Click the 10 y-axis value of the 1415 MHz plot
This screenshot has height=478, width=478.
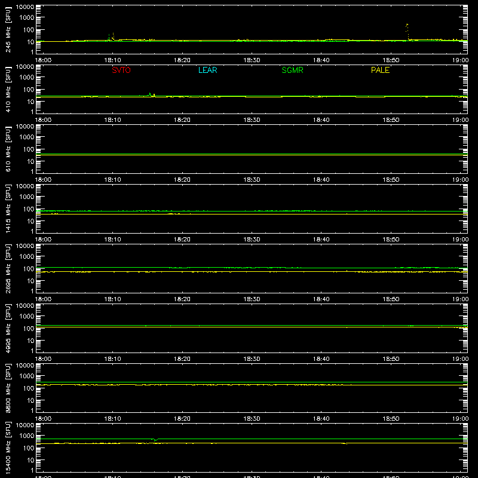30,221
